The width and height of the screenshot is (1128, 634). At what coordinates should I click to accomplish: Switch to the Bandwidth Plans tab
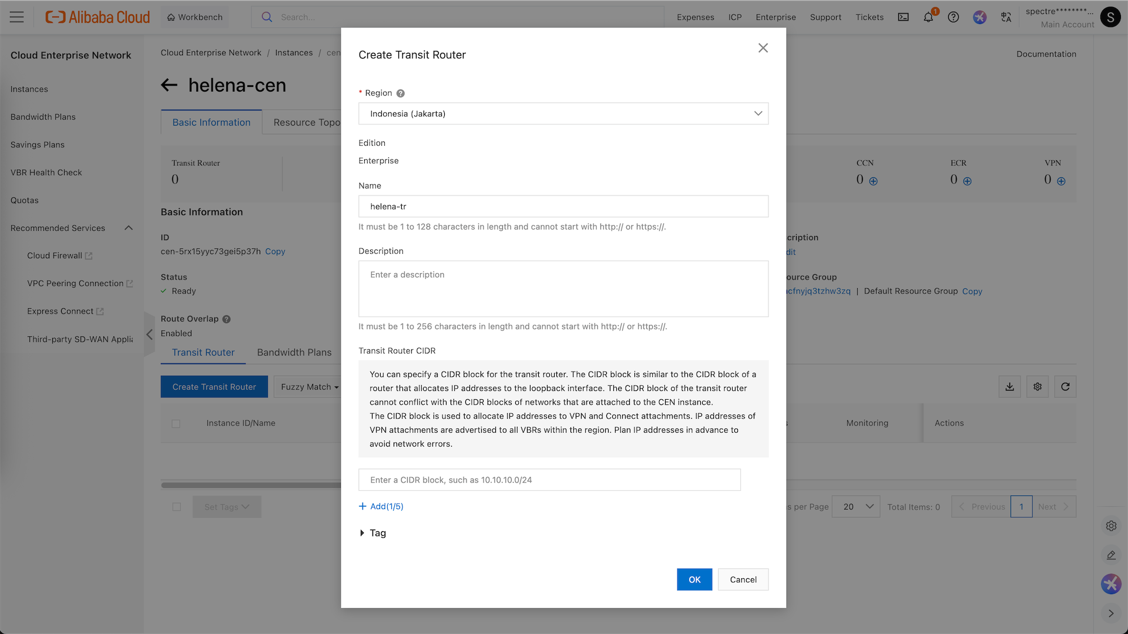pyautogui.click(x=294, y=352)
